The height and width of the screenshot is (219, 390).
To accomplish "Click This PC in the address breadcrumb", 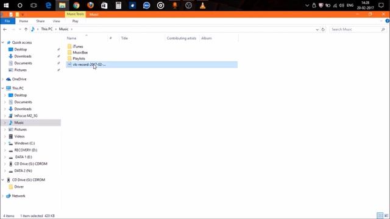I will (47, 29).
